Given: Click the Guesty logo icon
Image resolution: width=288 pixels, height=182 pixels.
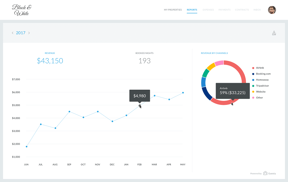Looking at the screenshot, I should (265, 173).
